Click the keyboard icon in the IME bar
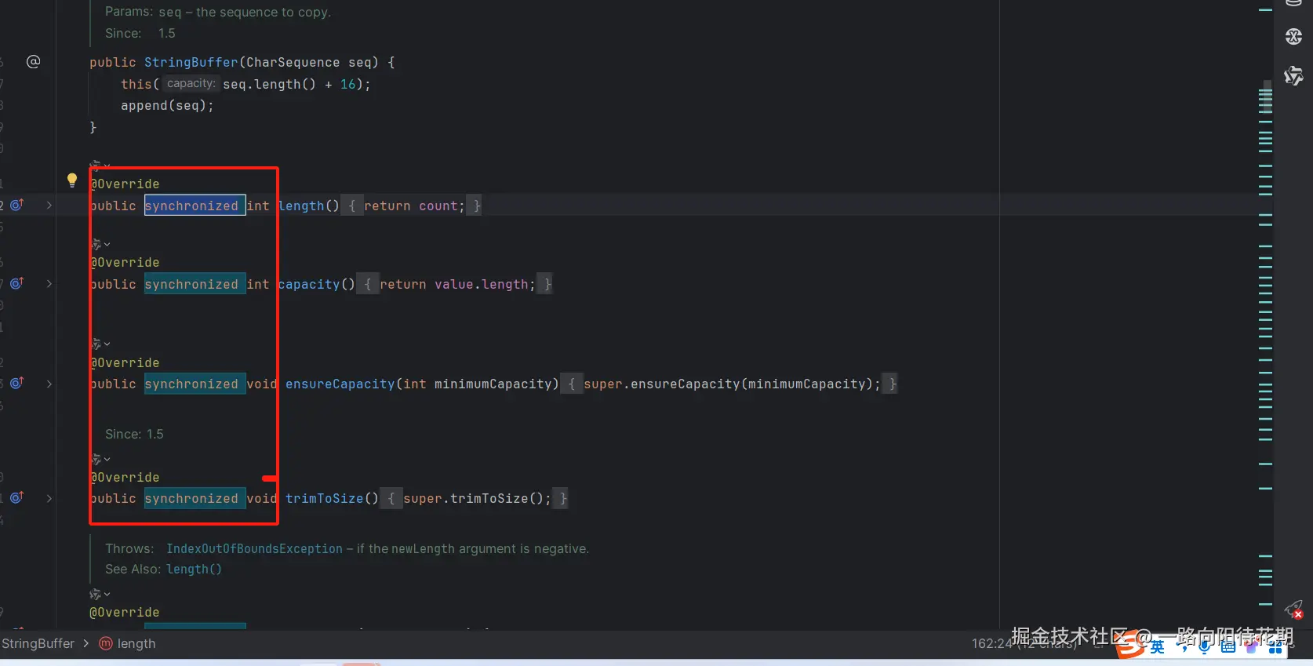The width and height of the screenshot is (1313, 666). [1228, 647]
